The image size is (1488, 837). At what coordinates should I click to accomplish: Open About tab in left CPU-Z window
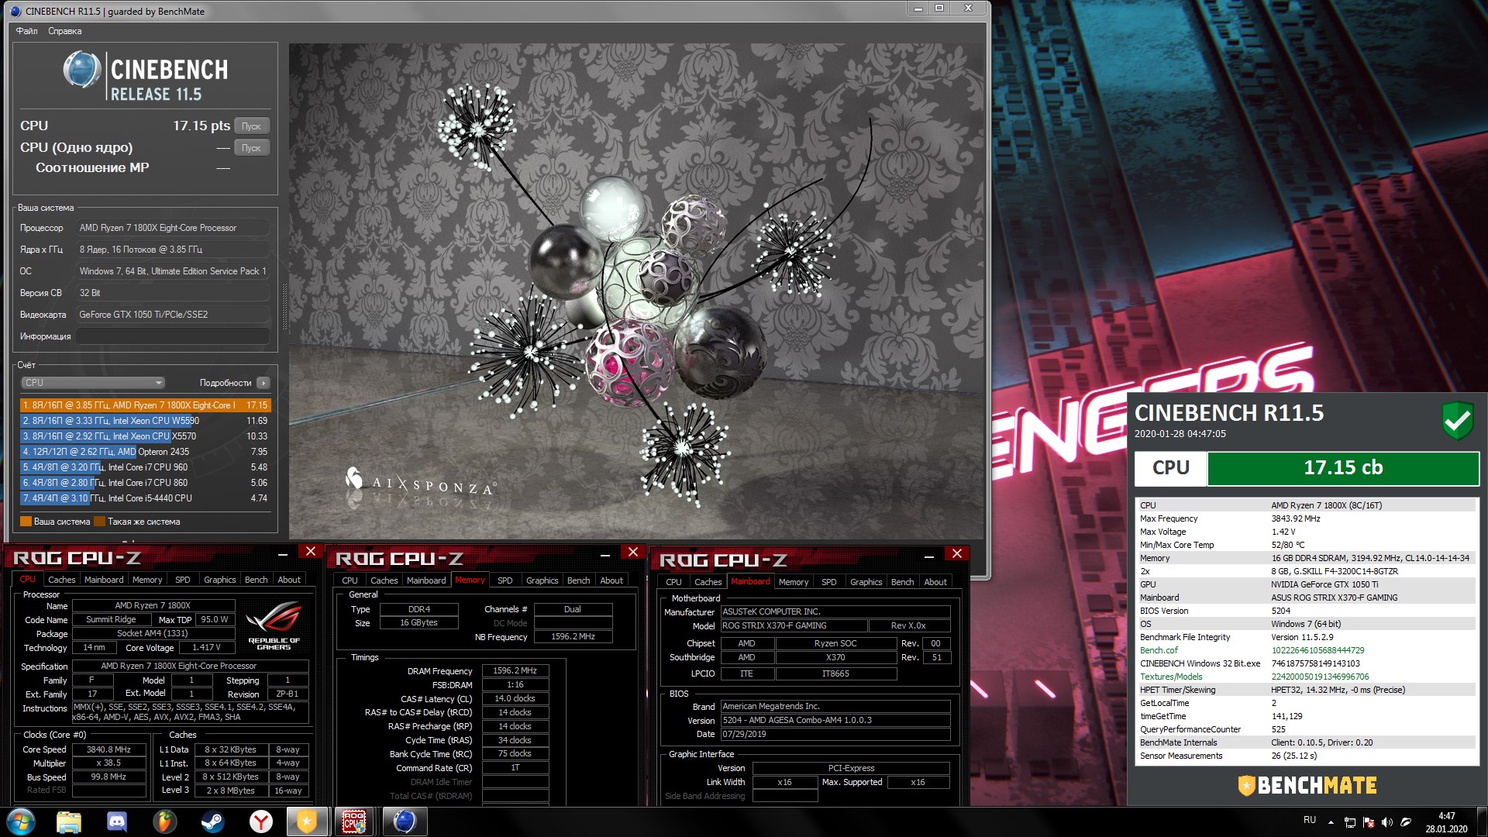point(289,580)
